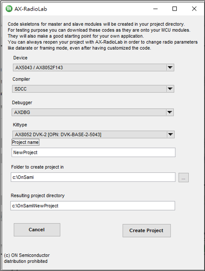This screenshot has width=205, height=271.
Task: Open the Compiler dropdown arrow
Action: 170,89
